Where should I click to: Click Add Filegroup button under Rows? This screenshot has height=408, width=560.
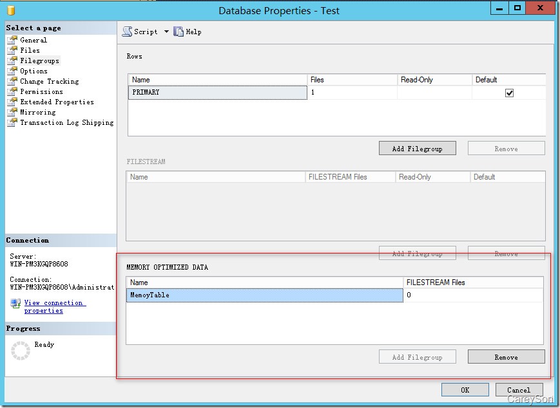tap(417, 149)
